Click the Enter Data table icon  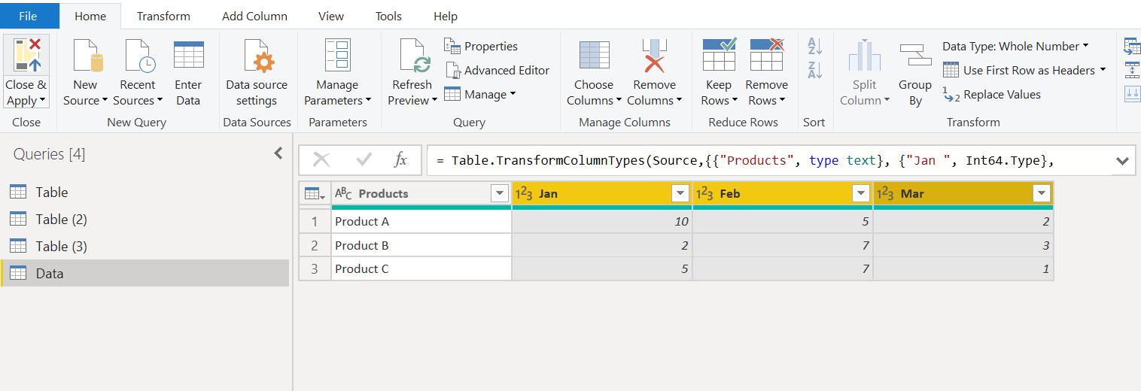click(x=188, y=56)
